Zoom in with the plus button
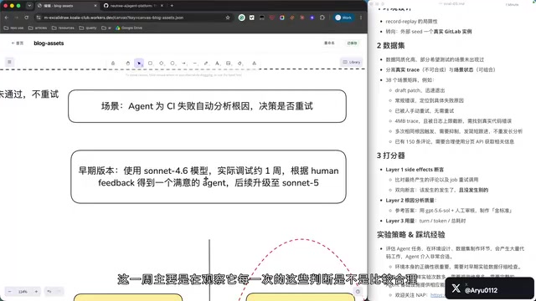This screenshot has width=536, height=301. 36,292
